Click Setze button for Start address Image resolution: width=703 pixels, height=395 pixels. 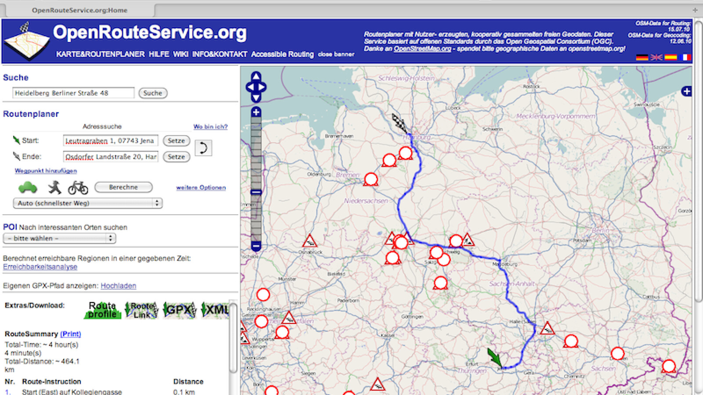(176, 141)
